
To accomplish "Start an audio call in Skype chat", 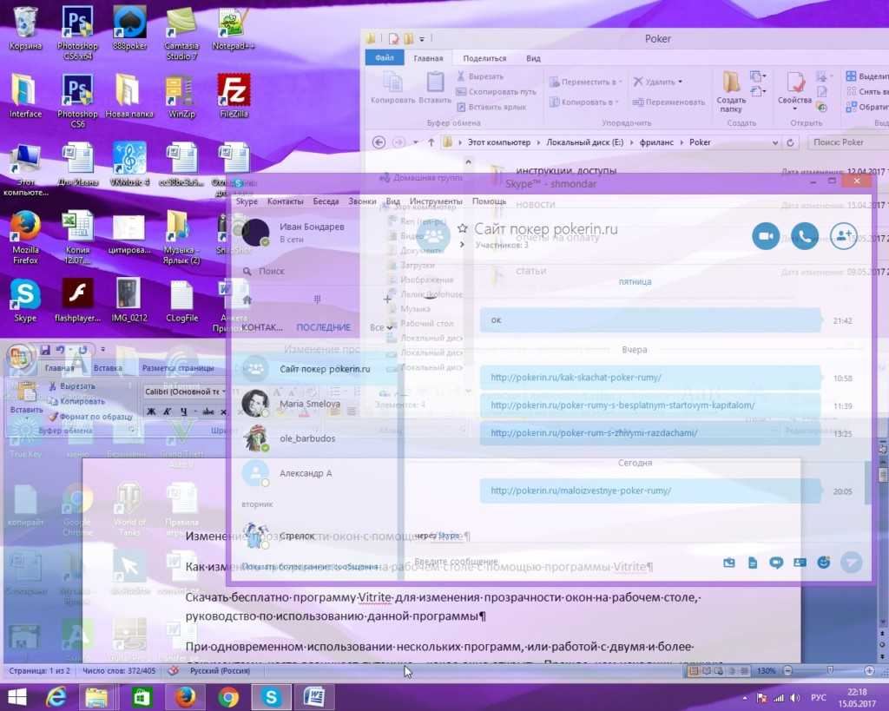I will click(805, 236).
